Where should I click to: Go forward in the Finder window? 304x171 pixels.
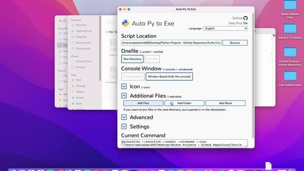pos(114,21)
